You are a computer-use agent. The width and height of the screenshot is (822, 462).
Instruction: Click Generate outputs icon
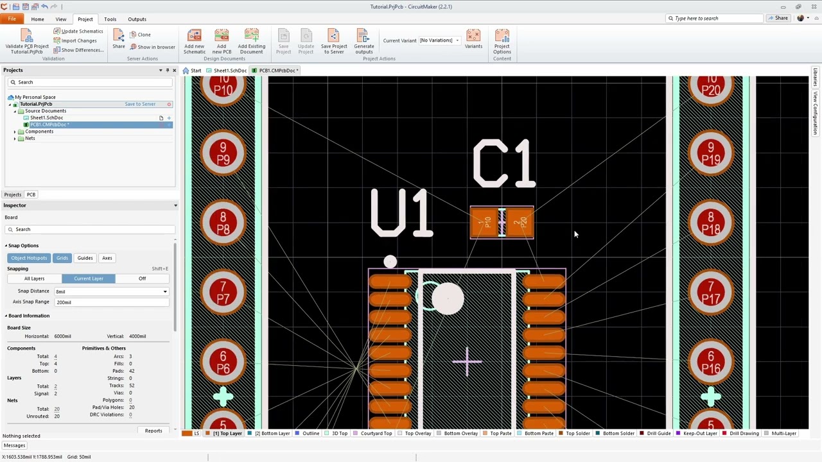coord(363,35)
